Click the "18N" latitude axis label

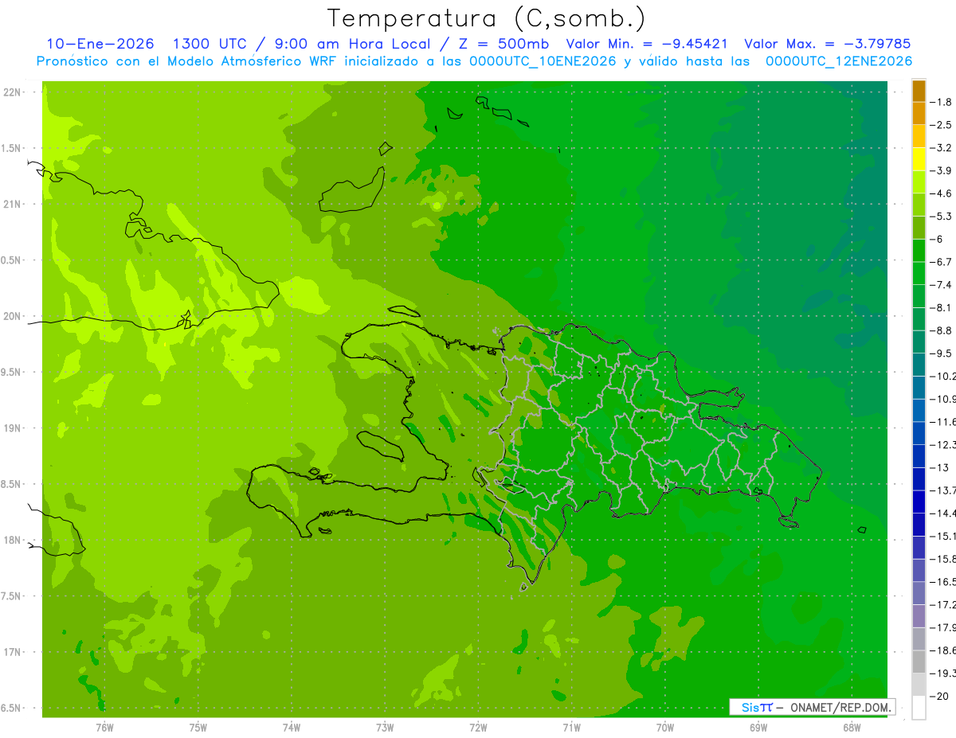click(14, 541)
